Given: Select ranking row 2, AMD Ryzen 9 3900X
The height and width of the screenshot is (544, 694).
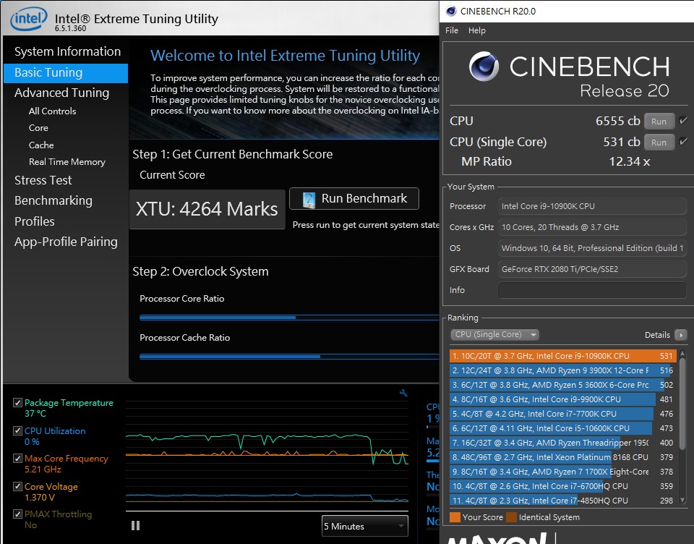Looking at the screenshot, I should pyautogui.click(x=562, y=370).
